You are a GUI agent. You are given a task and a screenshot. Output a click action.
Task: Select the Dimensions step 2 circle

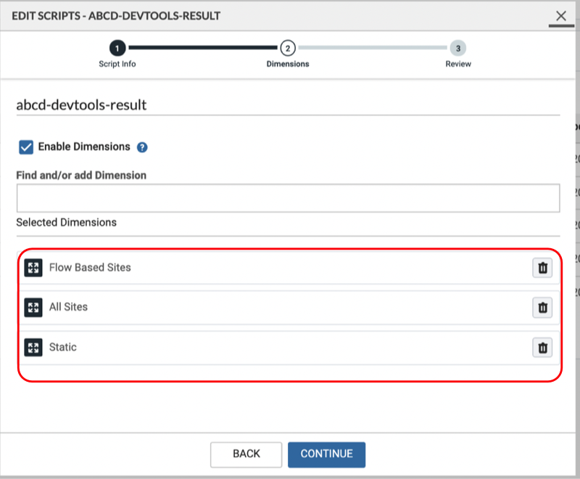point(287,49)
